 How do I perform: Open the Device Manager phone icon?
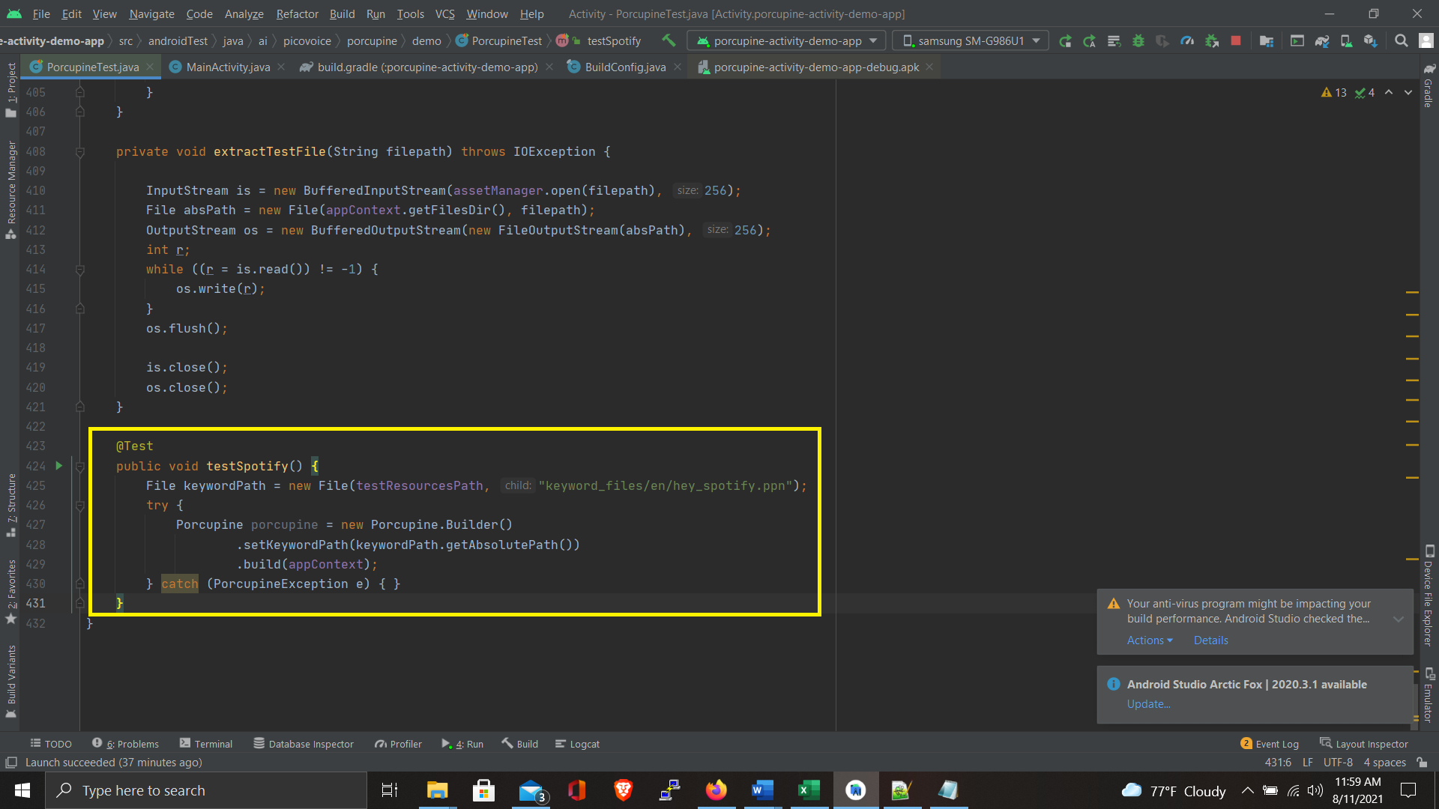1346,41
